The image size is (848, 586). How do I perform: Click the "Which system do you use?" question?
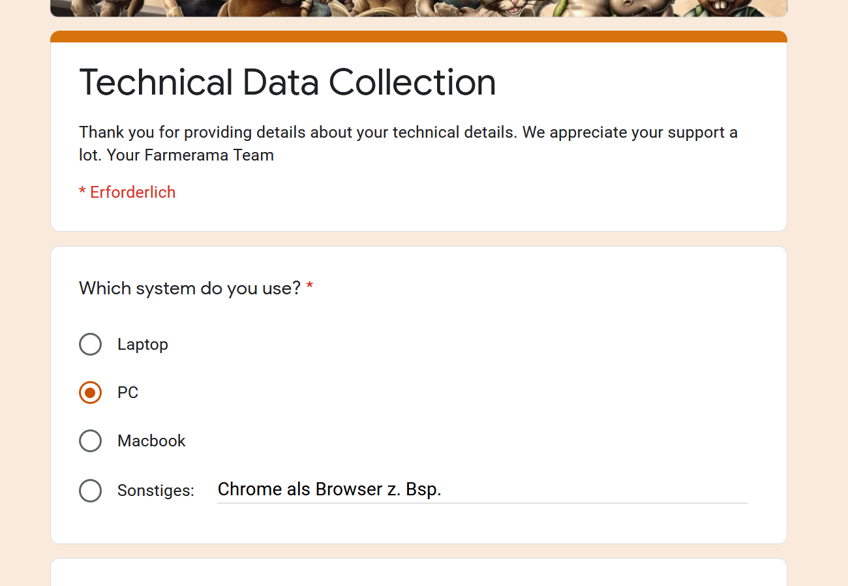pyautogui.click(x=190, y=288)
